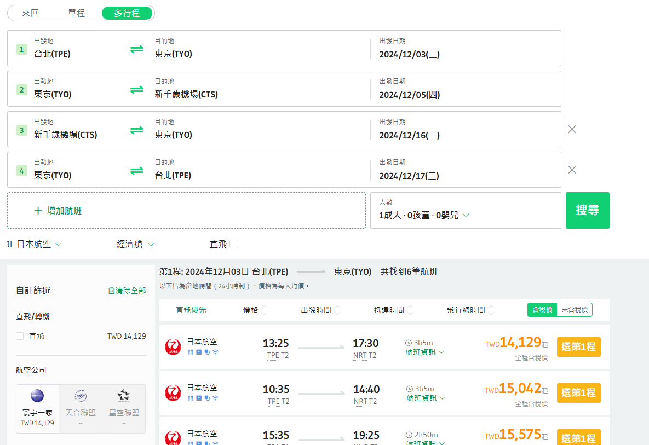Click NRT T2 under 14:40 arrival
Image resolution: width=649 pixels, height=445 pixels.
pyautogui.click(x=365, y=402)
